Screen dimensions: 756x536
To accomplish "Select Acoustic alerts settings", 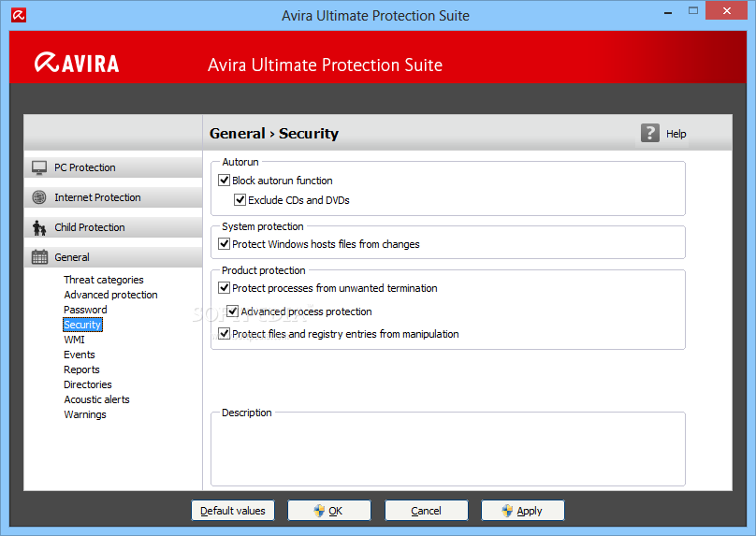I will point(97,399).
